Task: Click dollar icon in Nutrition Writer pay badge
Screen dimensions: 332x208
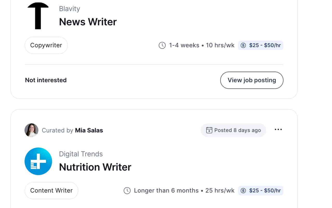Action: pyautogui.click(x=243, y=191)
